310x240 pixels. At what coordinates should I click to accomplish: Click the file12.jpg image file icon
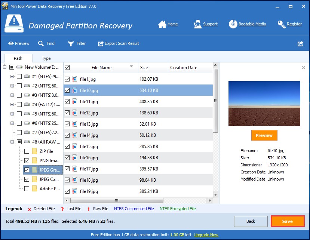pos(74,113)
